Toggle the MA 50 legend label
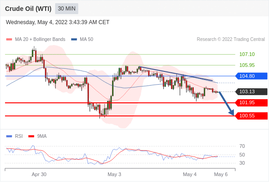The height and width of the screenshot is (182, 269). coord(87,40)
